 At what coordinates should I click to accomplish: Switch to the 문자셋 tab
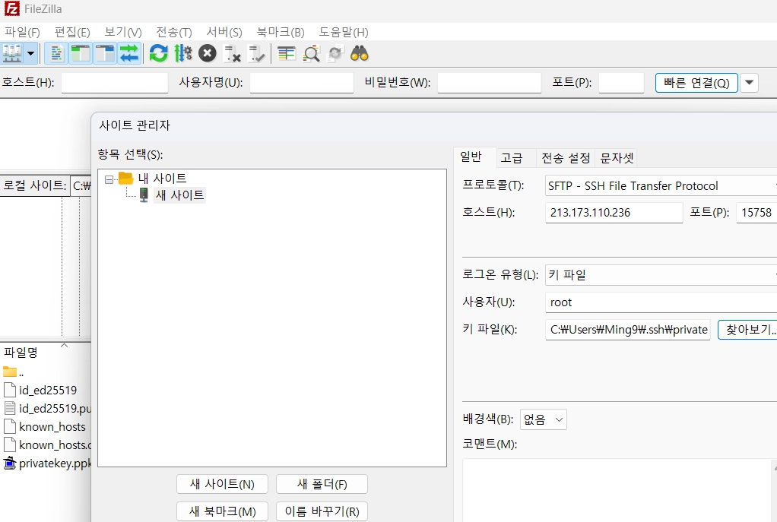[x=617, y=158]
